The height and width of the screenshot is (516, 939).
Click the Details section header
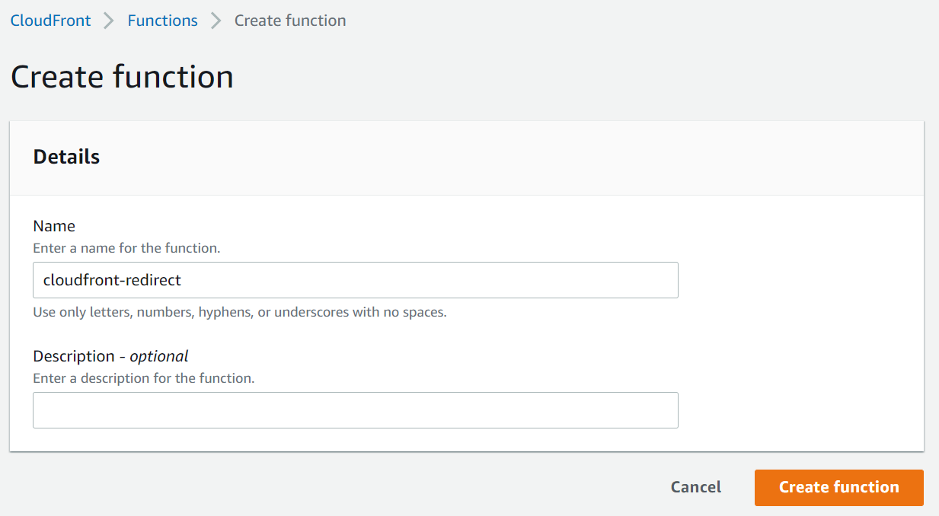coord(65,156)
